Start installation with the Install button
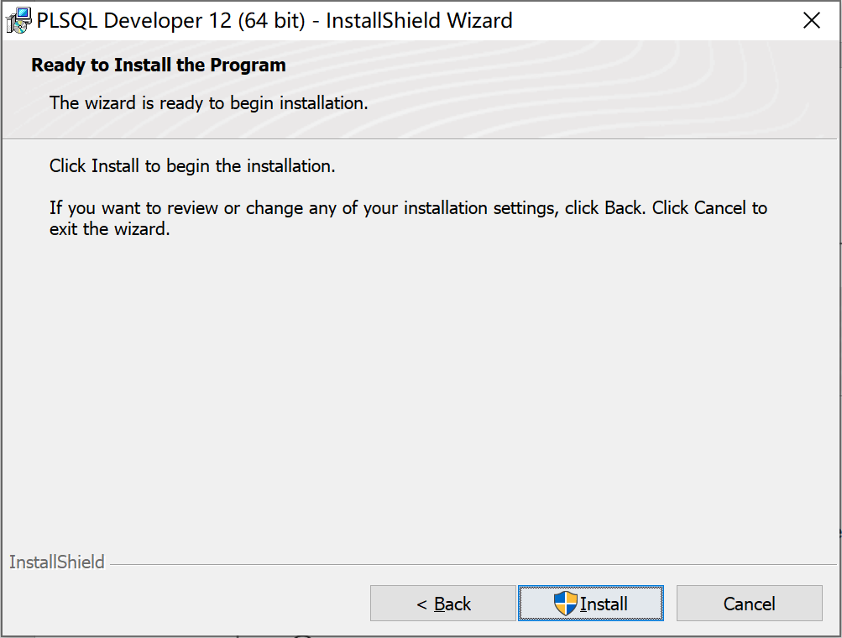842x638 pixels. point(591,603)
